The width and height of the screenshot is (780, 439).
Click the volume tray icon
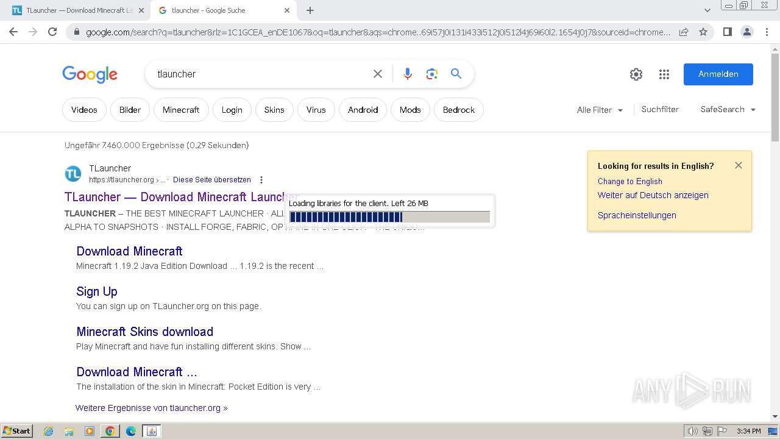coord(693,431)
